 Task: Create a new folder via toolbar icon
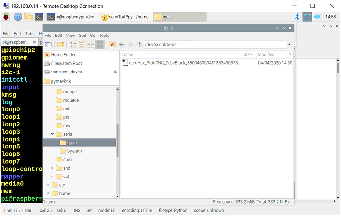[x=61, y=45]
